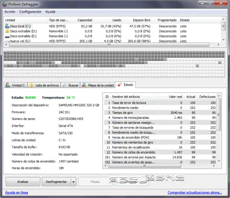The width and height of the screenshot is (230, 198).
Task: Click attribute table scroll down arrow
Action: [219, 161]
